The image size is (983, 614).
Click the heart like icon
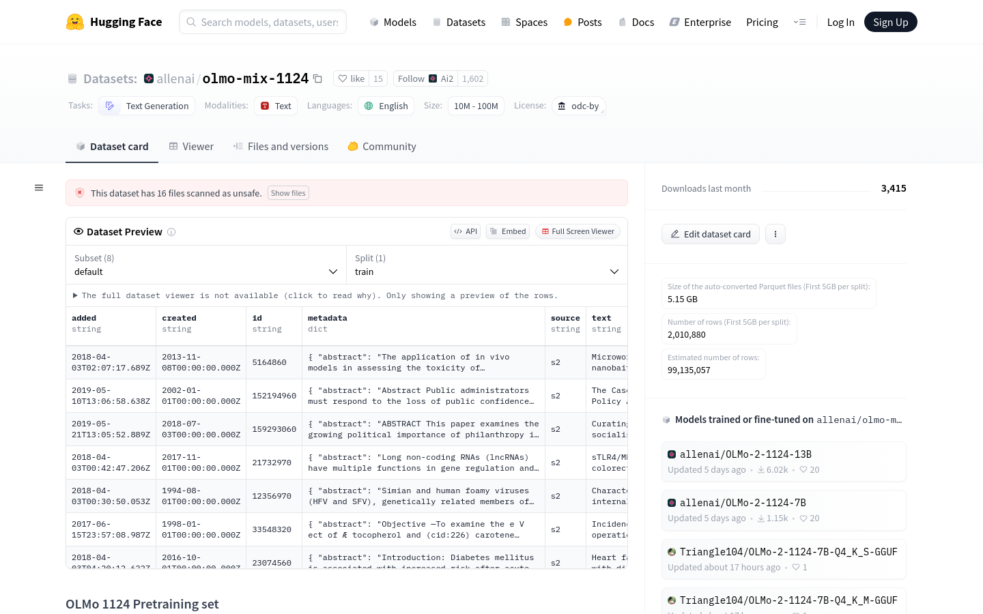click(x=343, y=78)
